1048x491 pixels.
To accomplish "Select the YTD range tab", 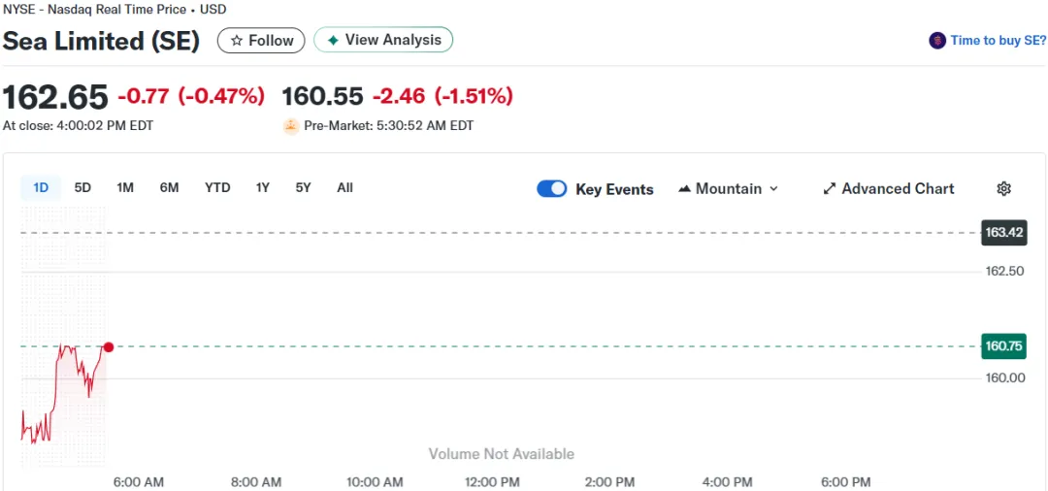I will 217,187.
